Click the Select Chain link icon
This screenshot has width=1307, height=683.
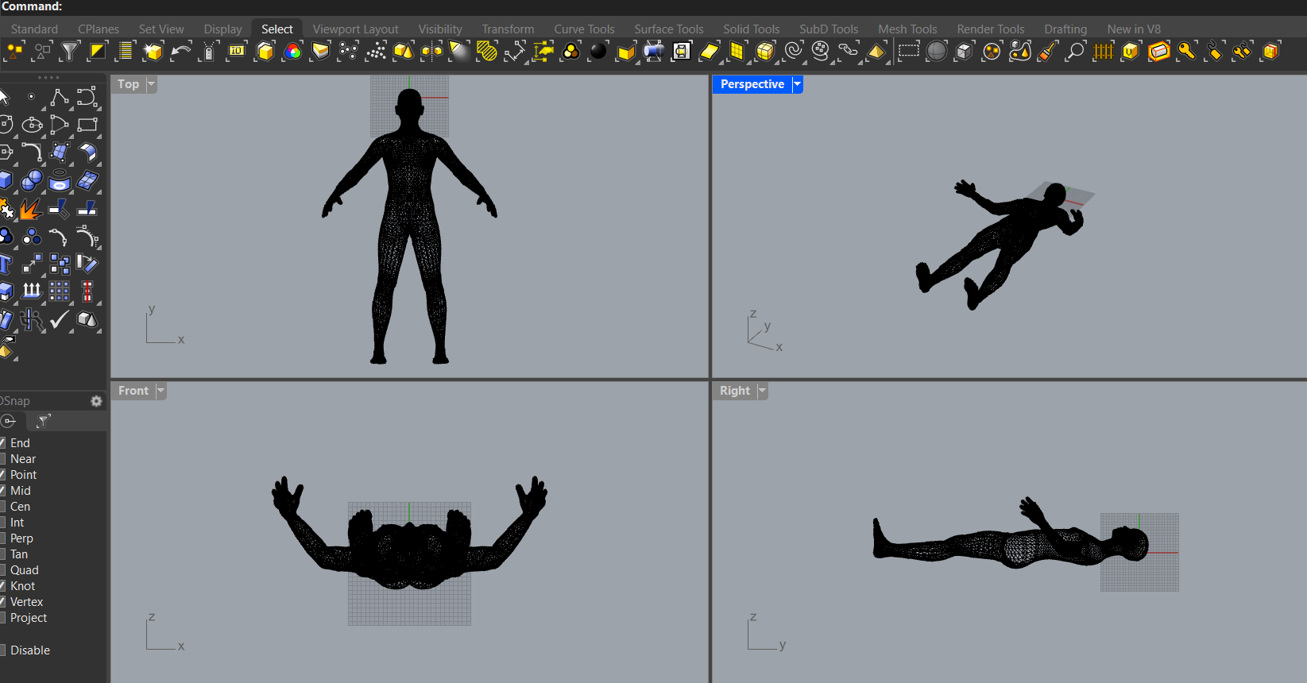849,52
